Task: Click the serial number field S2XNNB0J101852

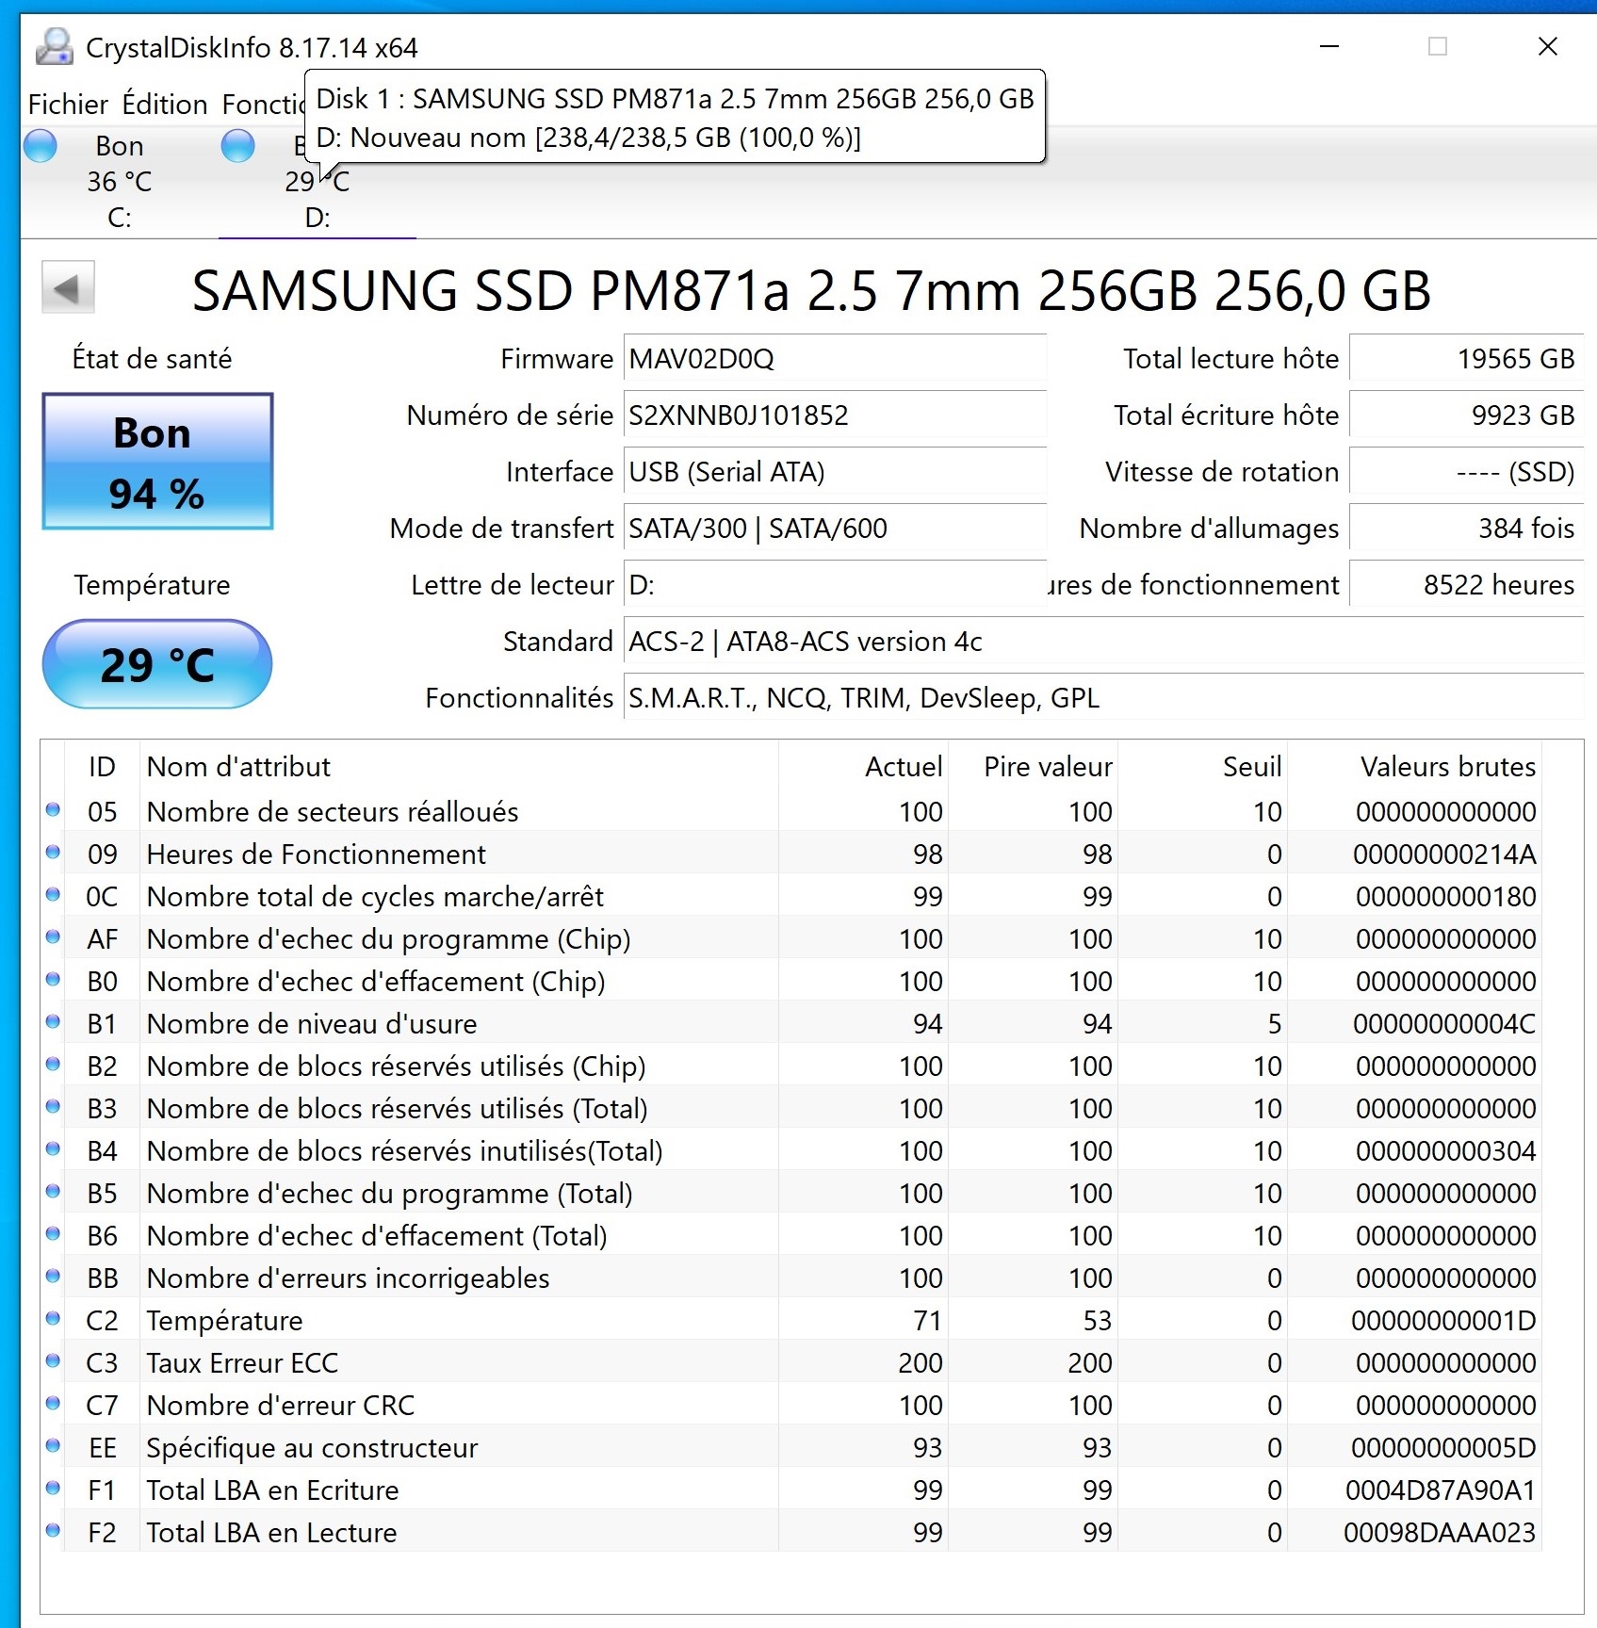Action: pyautogui.click(x=834, y=415)
